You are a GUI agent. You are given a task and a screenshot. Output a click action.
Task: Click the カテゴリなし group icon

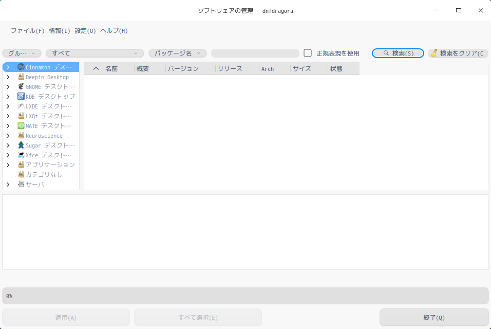click(x=21, y=174)
